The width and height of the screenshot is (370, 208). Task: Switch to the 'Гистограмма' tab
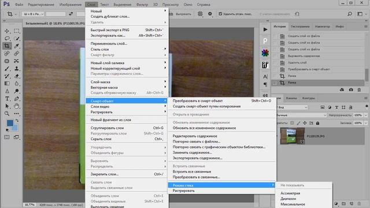tap(300, 27)
